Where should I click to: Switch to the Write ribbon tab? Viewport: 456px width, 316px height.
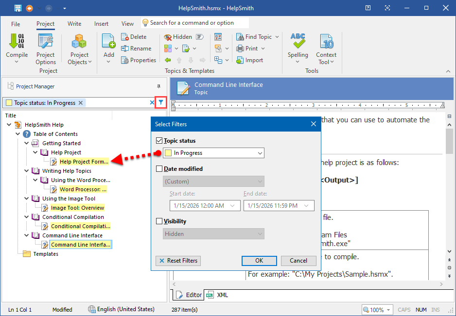[74, 23]
